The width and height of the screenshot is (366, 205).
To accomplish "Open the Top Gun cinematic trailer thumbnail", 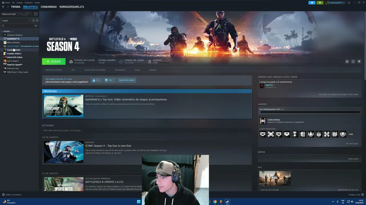I will (x=63, y=106).
